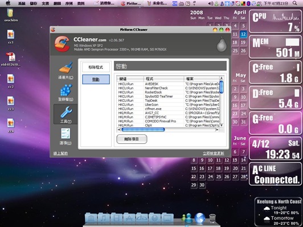Launch the Messenger buddies icon in dock
The height and width of the screenshot is (227, 303).
(187, 218)
